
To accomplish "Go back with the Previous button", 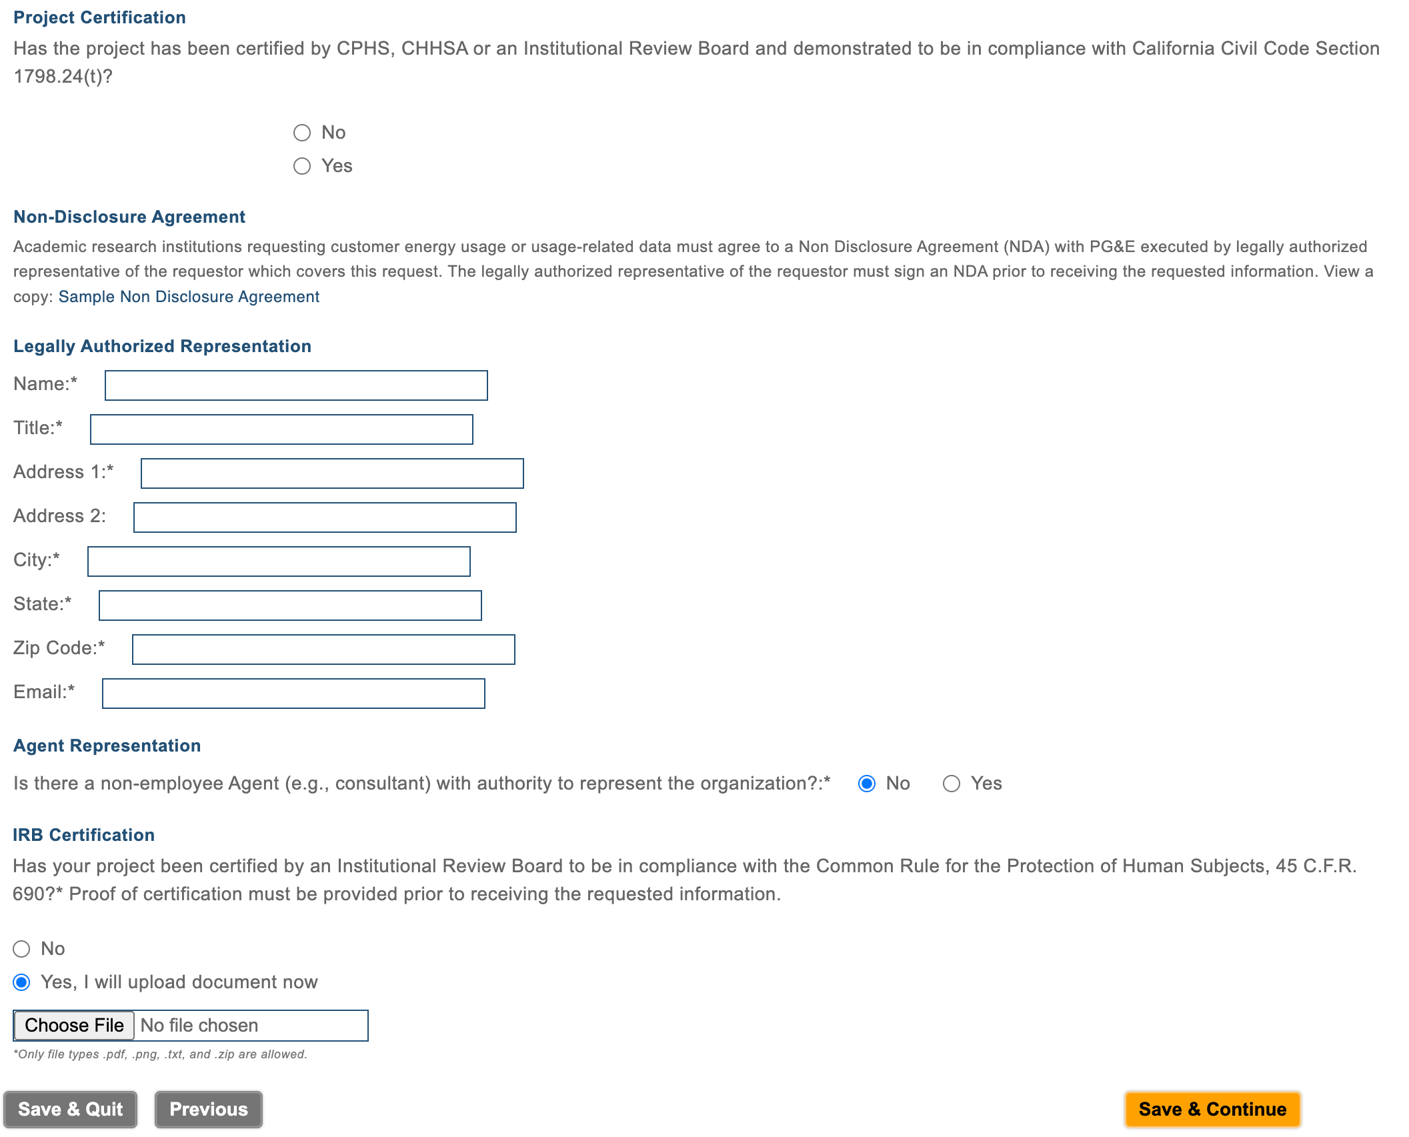I will tap(208, 1109).
